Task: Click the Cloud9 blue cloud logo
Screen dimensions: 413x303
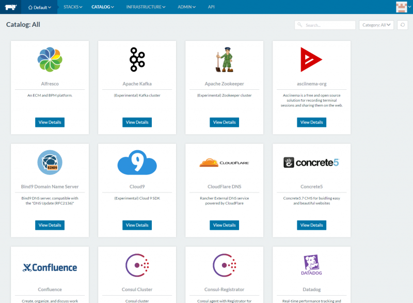Action: click(137, 163)
